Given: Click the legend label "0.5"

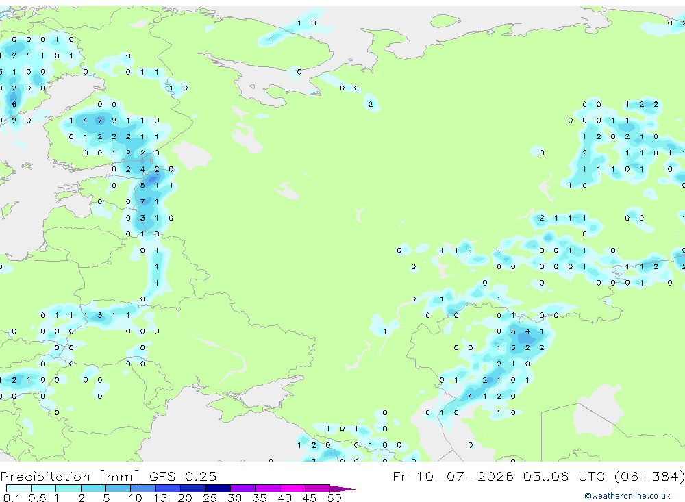Looking at the screenshot, I should coord(37,498).
